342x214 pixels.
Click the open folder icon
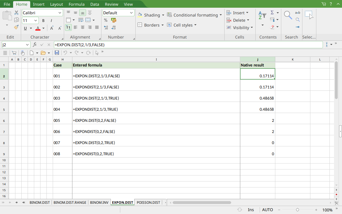coord(43,53)
